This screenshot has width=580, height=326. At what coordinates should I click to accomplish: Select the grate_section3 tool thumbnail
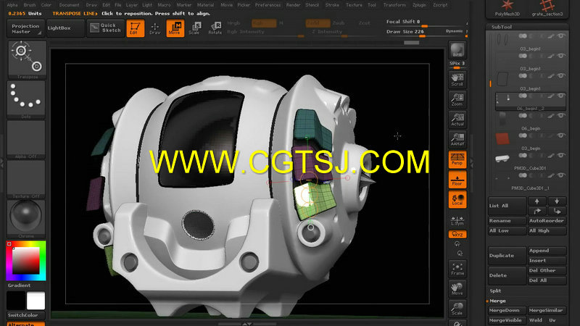[547, 8]
